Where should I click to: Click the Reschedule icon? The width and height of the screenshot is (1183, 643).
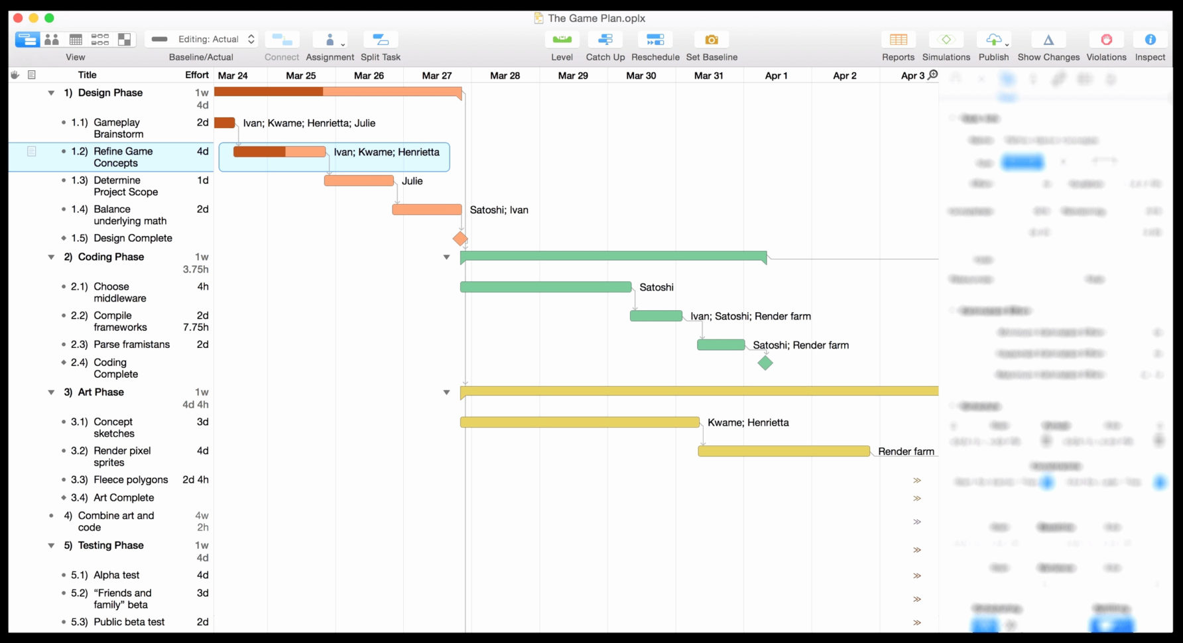pyautogui.click(x=655, y=39)
